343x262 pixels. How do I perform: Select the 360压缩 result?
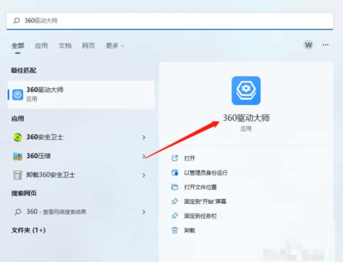(81, 156)
